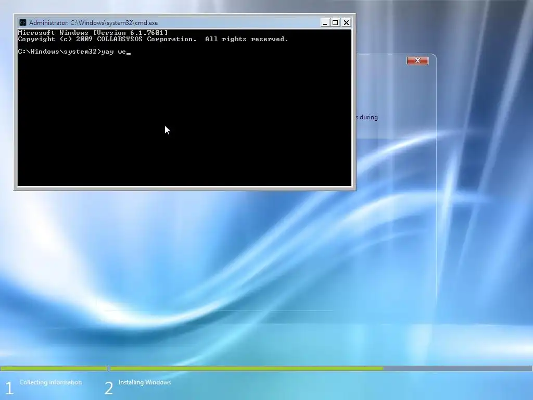Minimize the cmd.exe command prompt window
This screenshot has width=533, height=400.
pyautogui.click(x=325, y=23)
